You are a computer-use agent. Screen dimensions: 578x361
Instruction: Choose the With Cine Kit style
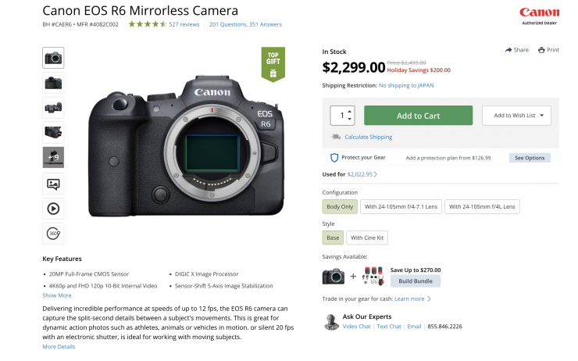[367, 238]
